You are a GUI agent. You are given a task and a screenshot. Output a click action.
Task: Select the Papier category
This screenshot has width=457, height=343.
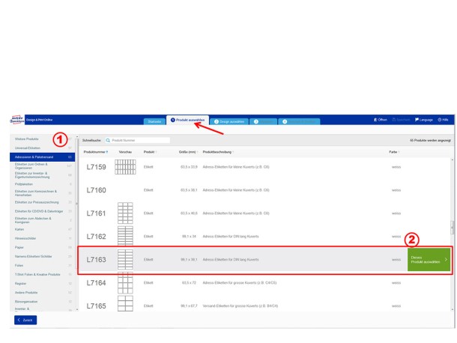(42, 247)
